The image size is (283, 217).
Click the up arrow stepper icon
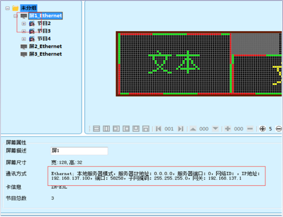[x=193, y=129]
